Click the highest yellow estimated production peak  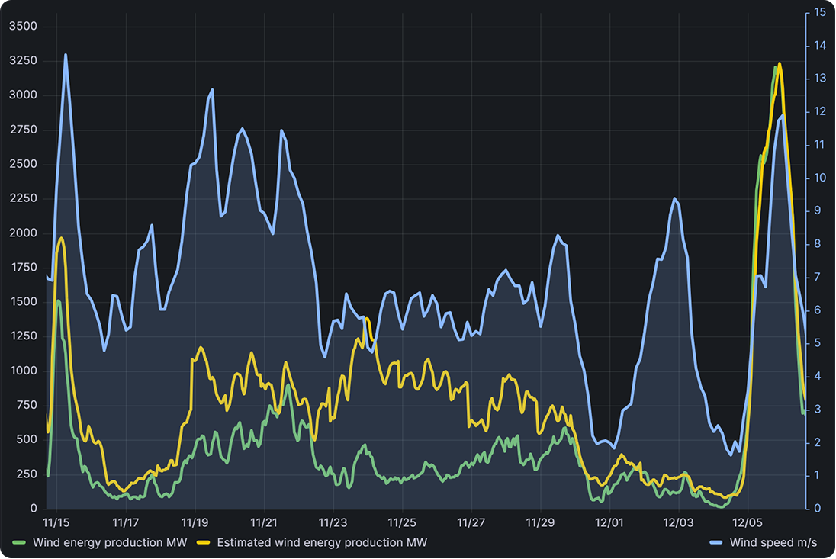779,63
